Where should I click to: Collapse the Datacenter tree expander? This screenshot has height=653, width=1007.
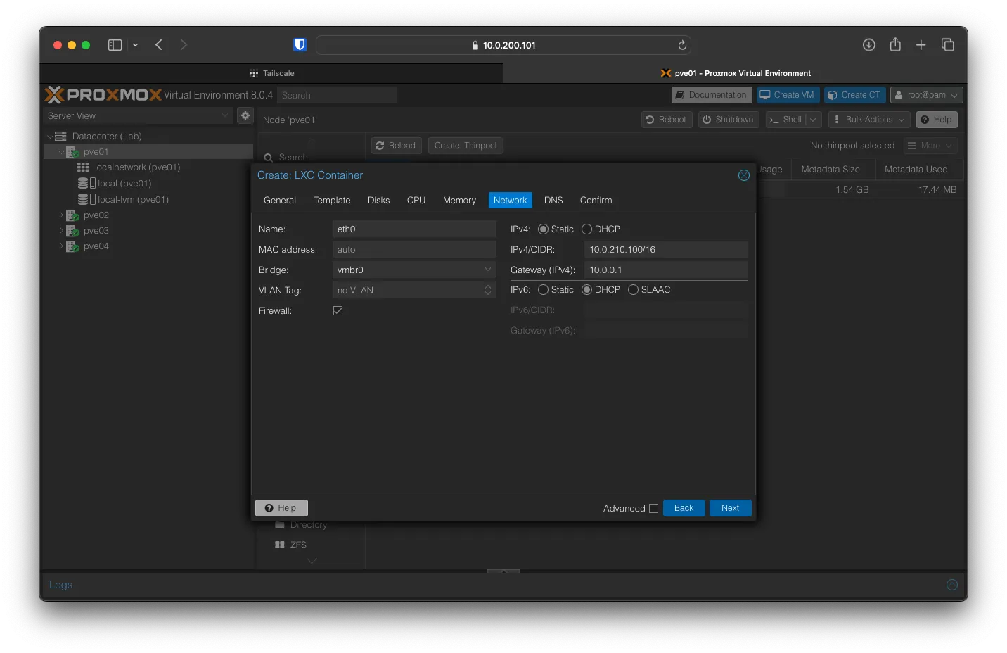pos(50,137)
